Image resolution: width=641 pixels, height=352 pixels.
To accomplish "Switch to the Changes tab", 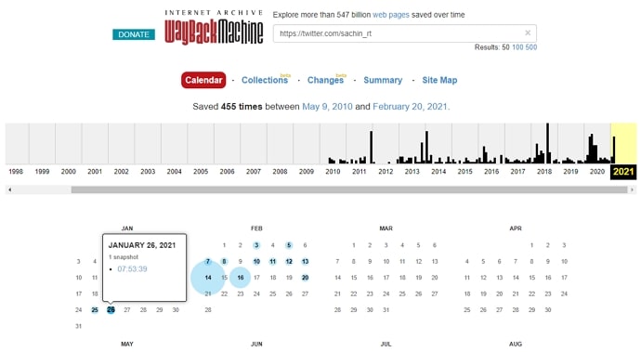I will click(325, 80).
